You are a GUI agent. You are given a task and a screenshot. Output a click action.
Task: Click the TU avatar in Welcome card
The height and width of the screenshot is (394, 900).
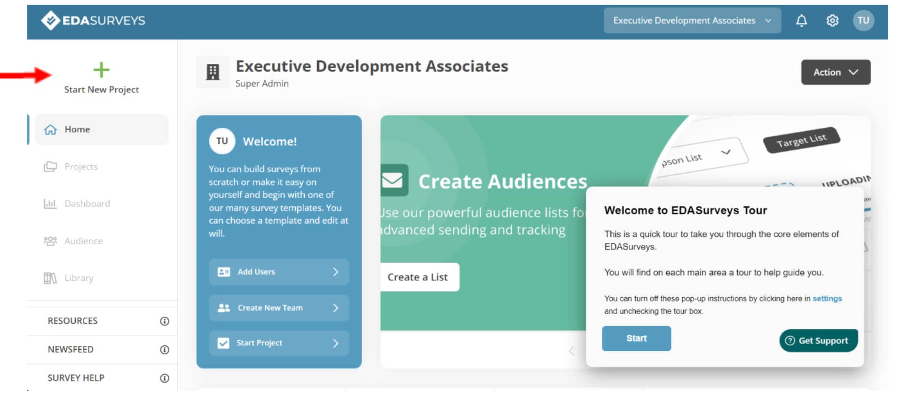(222, 141)
